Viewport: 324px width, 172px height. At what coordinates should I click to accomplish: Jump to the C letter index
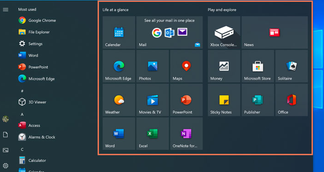[x=22, y=149]
